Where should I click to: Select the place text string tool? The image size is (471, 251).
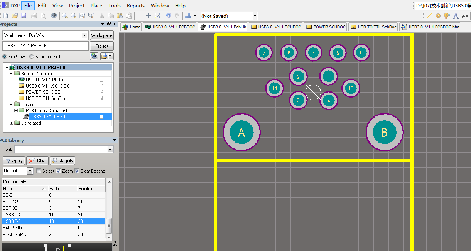(456, 16)
